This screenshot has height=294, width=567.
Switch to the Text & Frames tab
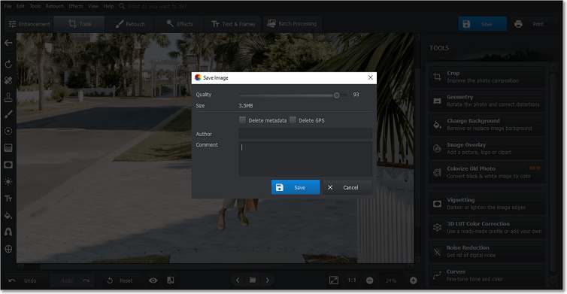click(x=233, y=24)
